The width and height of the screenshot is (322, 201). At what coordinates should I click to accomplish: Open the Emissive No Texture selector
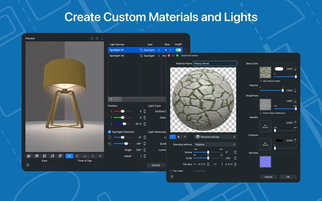[x=265, y=144]
